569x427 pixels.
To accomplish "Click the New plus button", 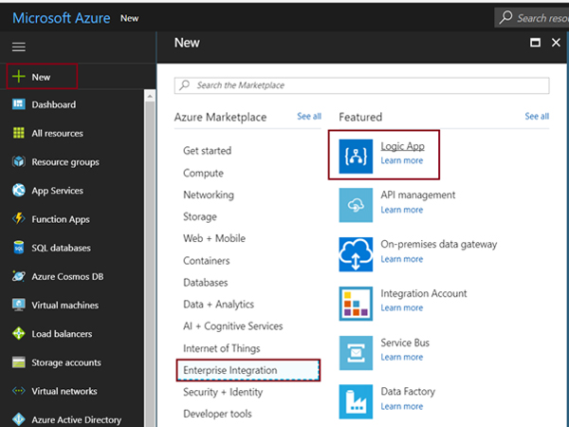I will click(40, 77).
